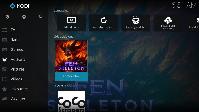The width and height of the screenshot is (199, 112).
Task: Click the Weather cloud icon
Action: pos(5,99)
